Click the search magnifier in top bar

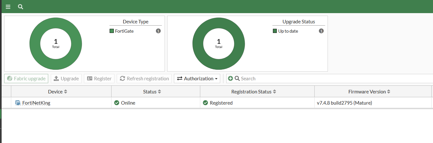point(21,7)
